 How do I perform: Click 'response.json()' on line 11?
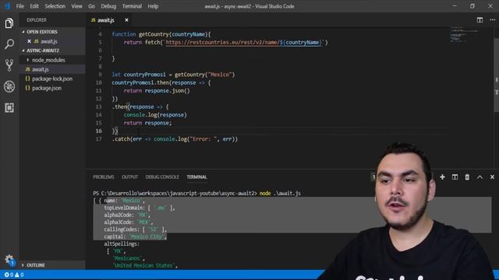[167, 91]
